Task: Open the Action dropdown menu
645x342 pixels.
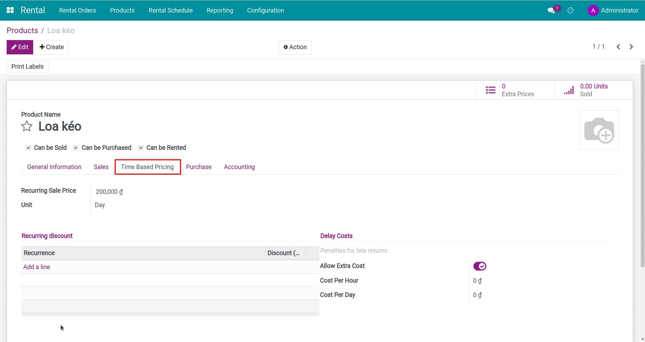Action: pos(295,47)
